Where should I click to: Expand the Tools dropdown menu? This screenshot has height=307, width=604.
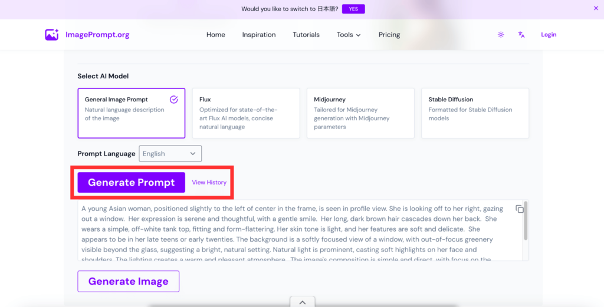(x=349, y=35)
